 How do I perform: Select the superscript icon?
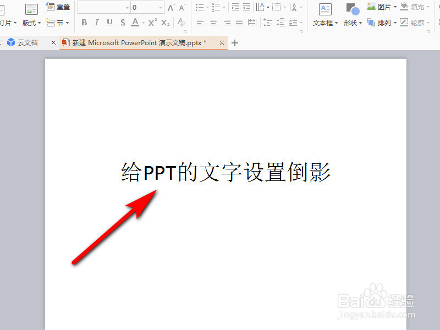[151, 23]
